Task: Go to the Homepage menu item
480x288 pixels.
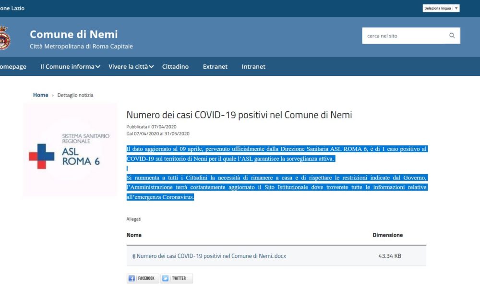Action: click(x=13, y=66)
